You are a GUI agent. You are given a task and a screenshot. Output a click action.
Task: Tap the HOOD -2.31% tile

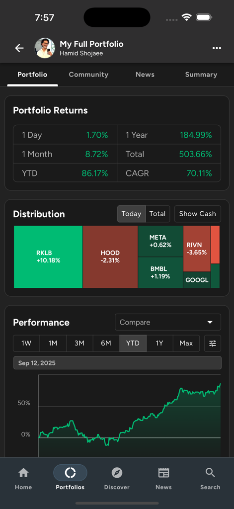[110, 257]
